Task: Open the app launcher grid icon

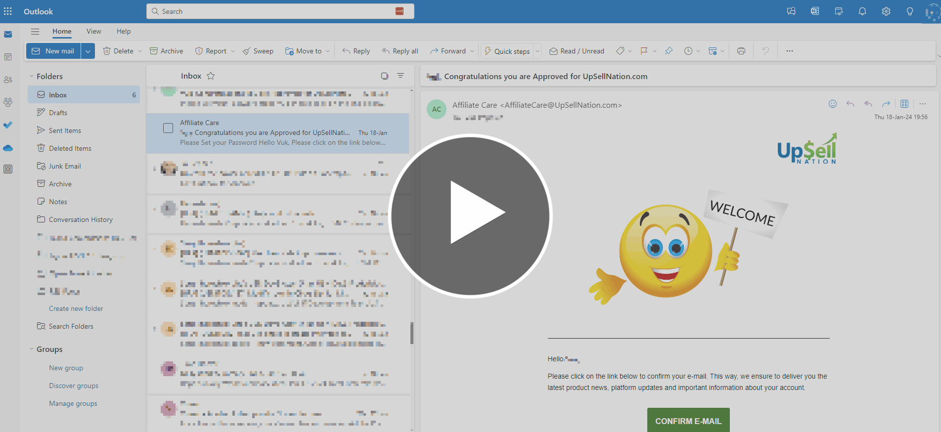Action: 8,11
